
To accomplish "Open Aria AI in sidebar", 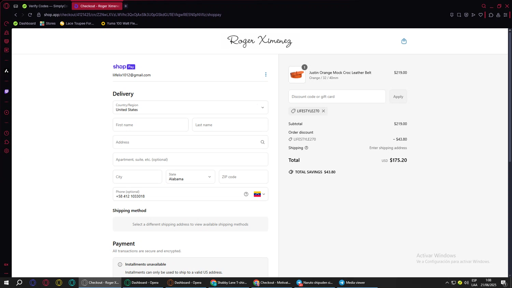I will pos(6,71).
